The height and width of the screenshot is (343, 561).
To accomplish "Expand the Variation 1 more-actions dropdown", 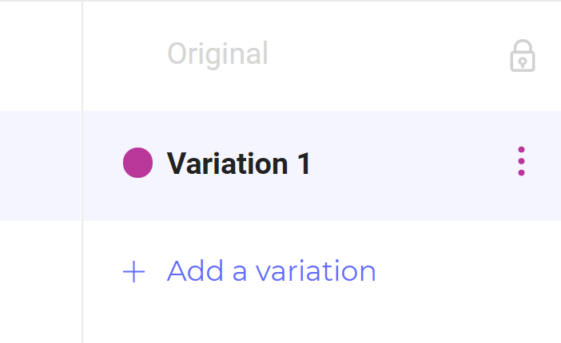I will (x=521, y=161).
